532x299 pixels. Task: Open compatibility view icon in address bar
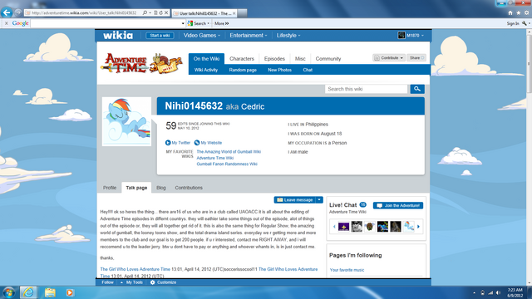pyautogui.click(x=155, y=13)
